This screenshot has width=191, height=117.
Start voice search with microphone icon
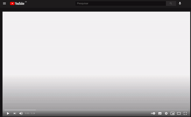point(180,3)
